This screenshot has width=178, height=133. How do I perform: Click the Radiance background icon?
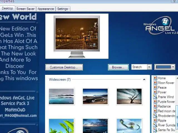click(x=155, y=106)
